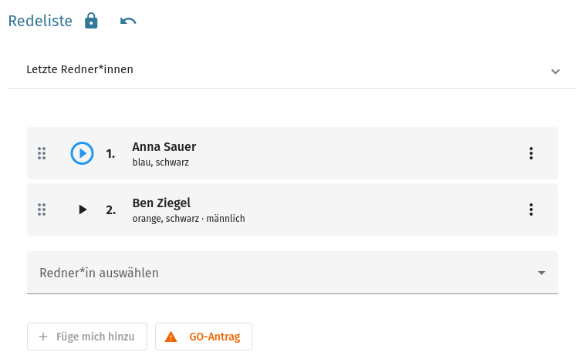Click the Redeliste heading

tap(40, 21)
